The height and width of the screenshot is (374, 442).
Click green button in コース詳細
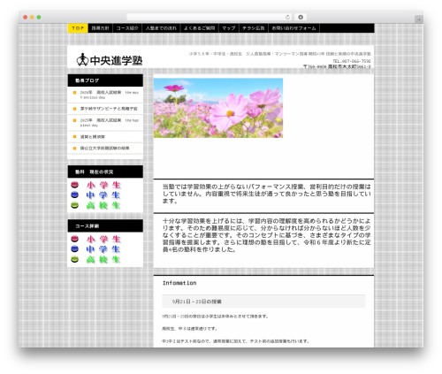pyautogui.click(x=75, y=259)
